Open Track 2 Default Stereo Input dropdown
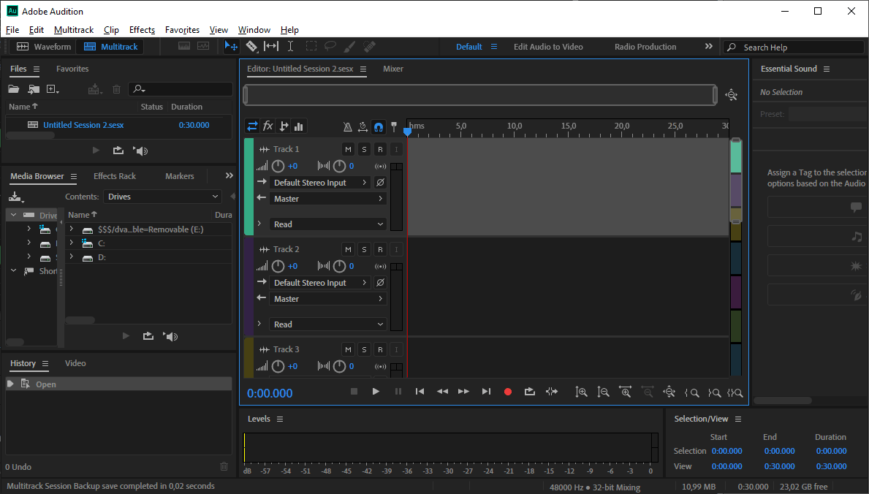869x494 pixels. point(320,283)
